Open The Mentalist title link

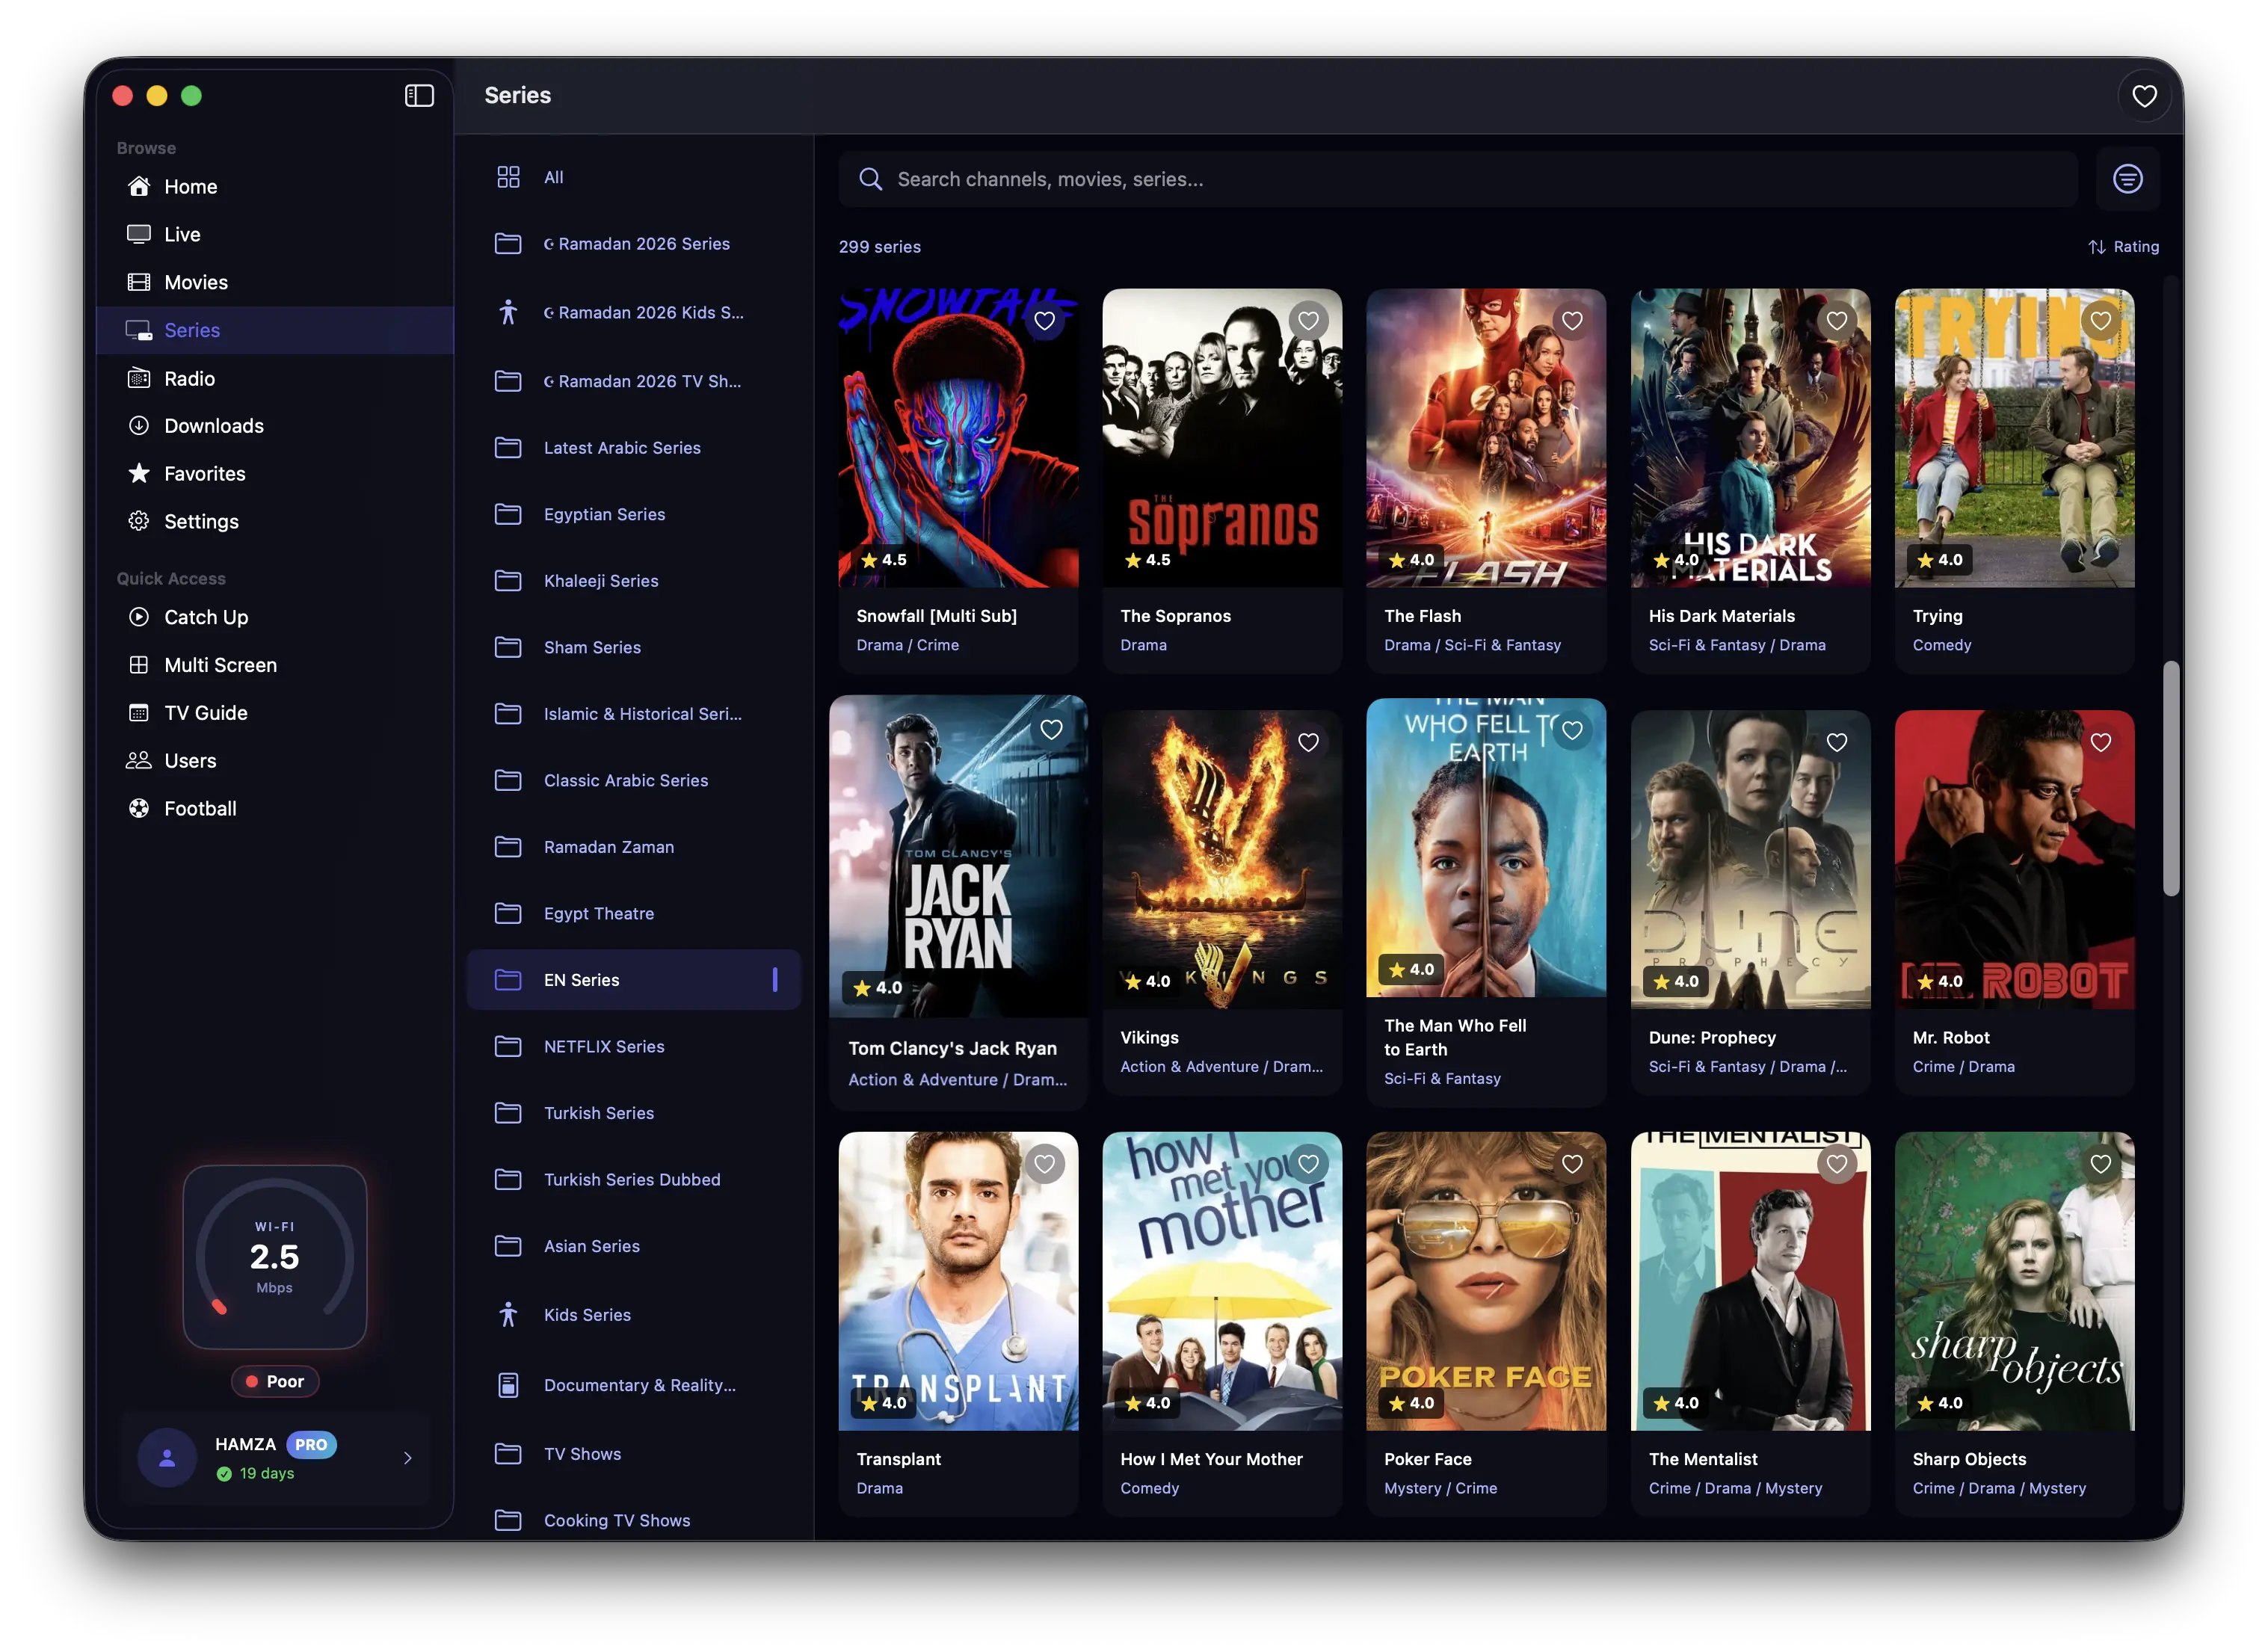tap(1702, 1460)
